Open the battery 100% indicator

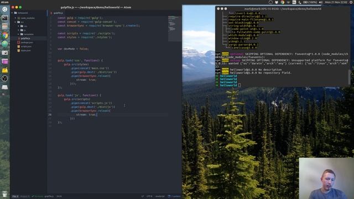(x=310, y=2)
